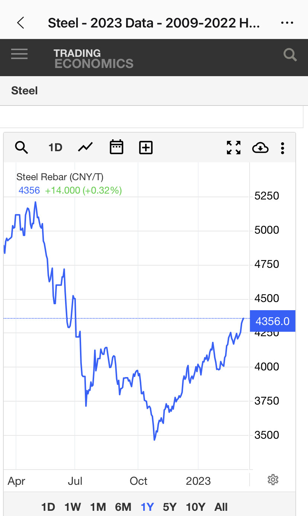Select the 6M time range
The image size is (308, 516).
[x=123, y=507]
